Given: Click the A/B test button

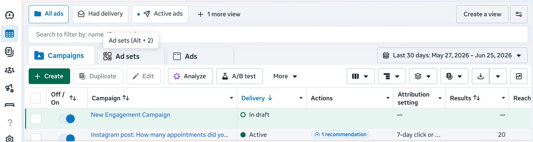Looking at the screenshot, I should click(x=239, y=76).
